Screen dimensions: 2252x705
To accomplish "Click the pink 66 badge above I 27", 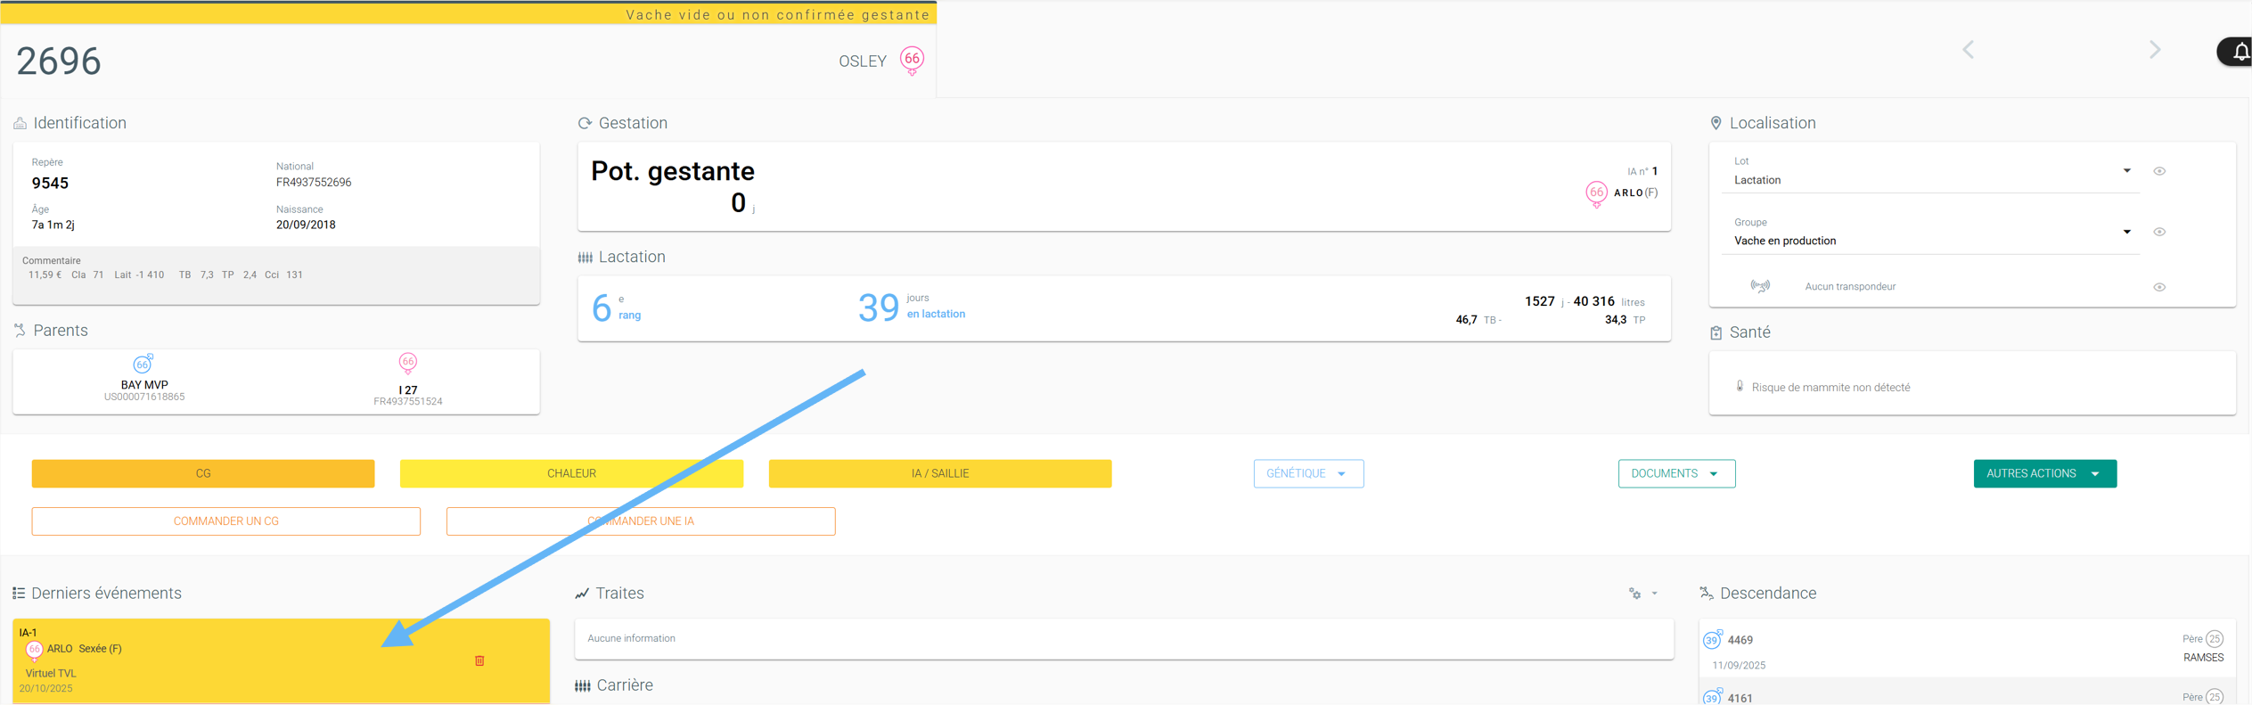I will 408,363.
